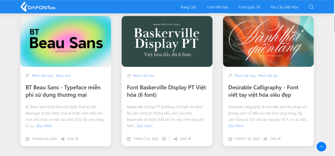
Task: Open the Baskerville Display PT thumbnail image
Action: (167, 41)
